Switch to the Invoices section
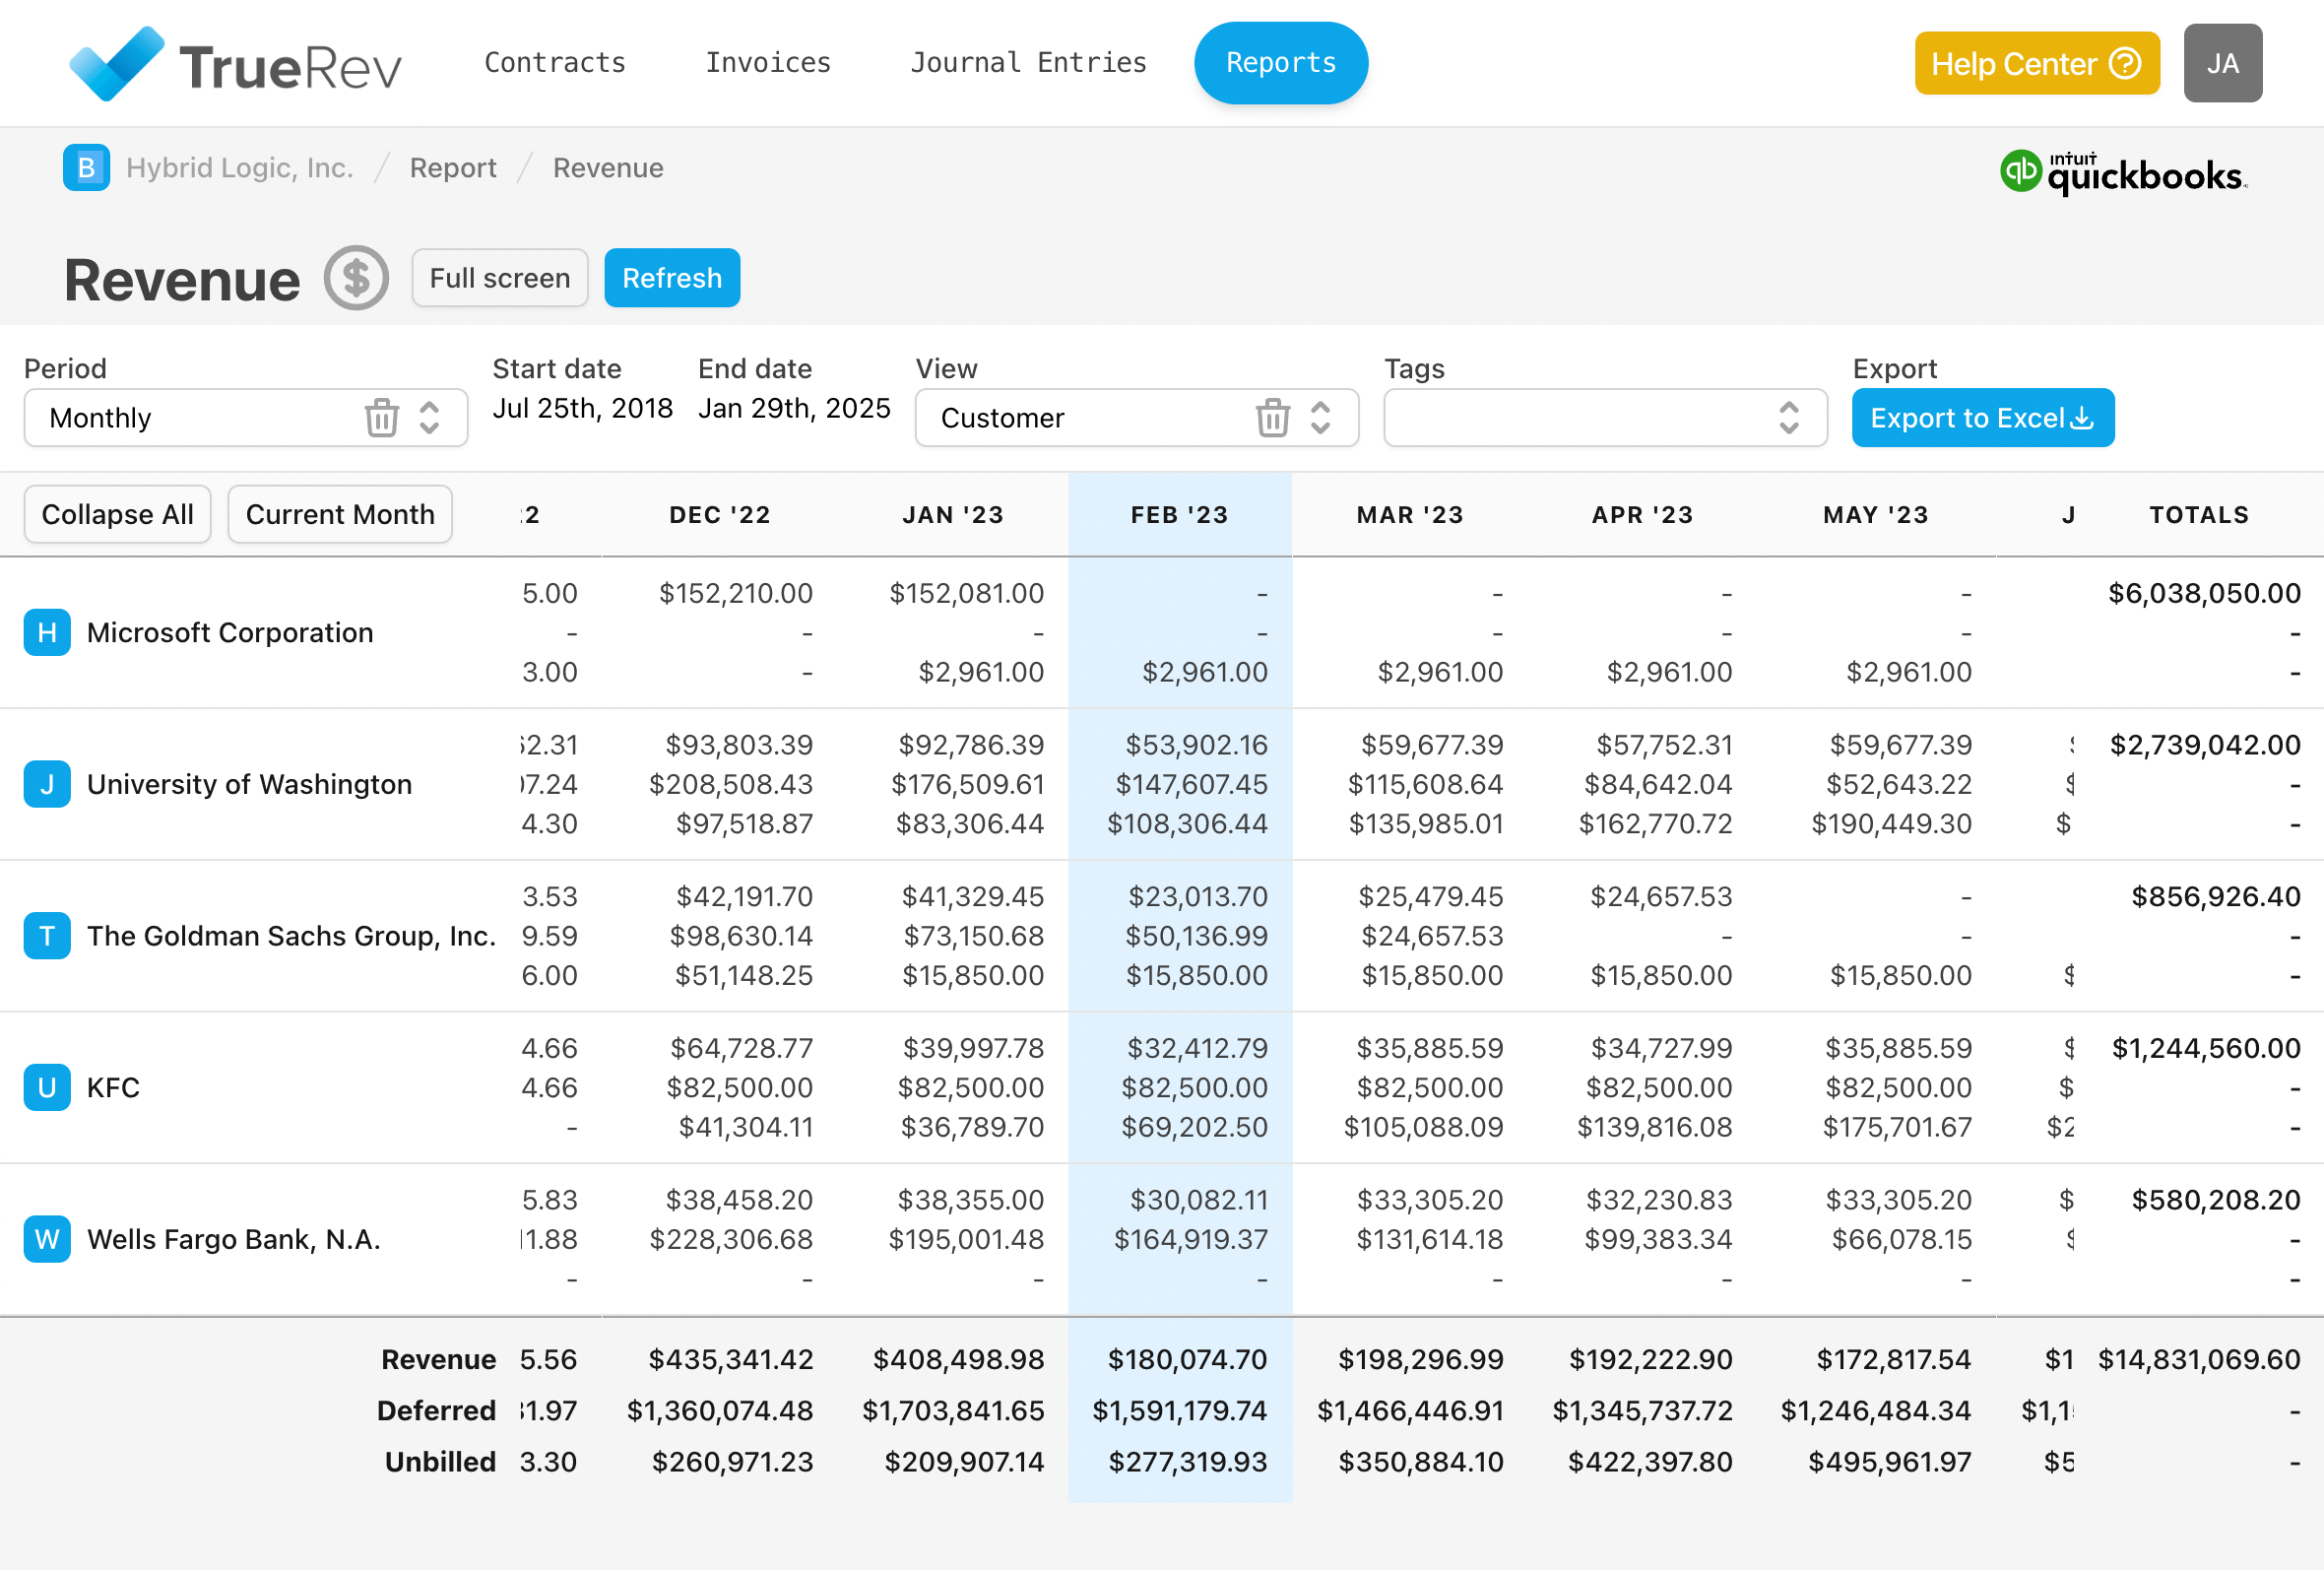Viewport: 2324px width, 1570px height. [x=768, y=62]
